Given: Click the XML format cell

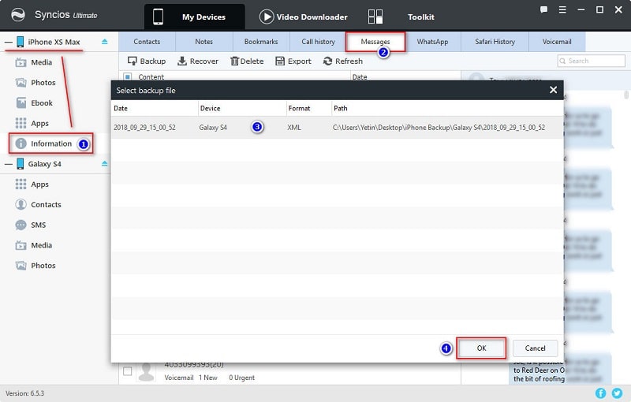Looking at the screenshot, I should point(294,128).
